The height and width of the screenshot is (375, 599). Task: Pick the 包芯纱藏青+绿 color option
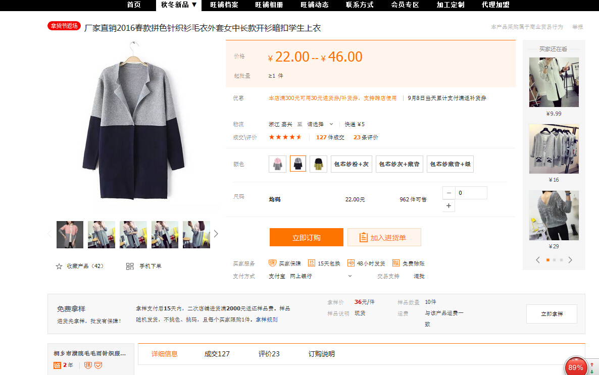450,164
